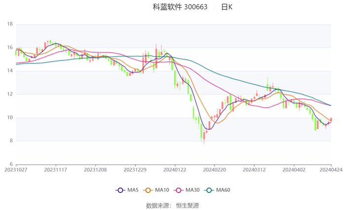Select the 20240424 x-axis date label
345x210 pixels.
331,170
